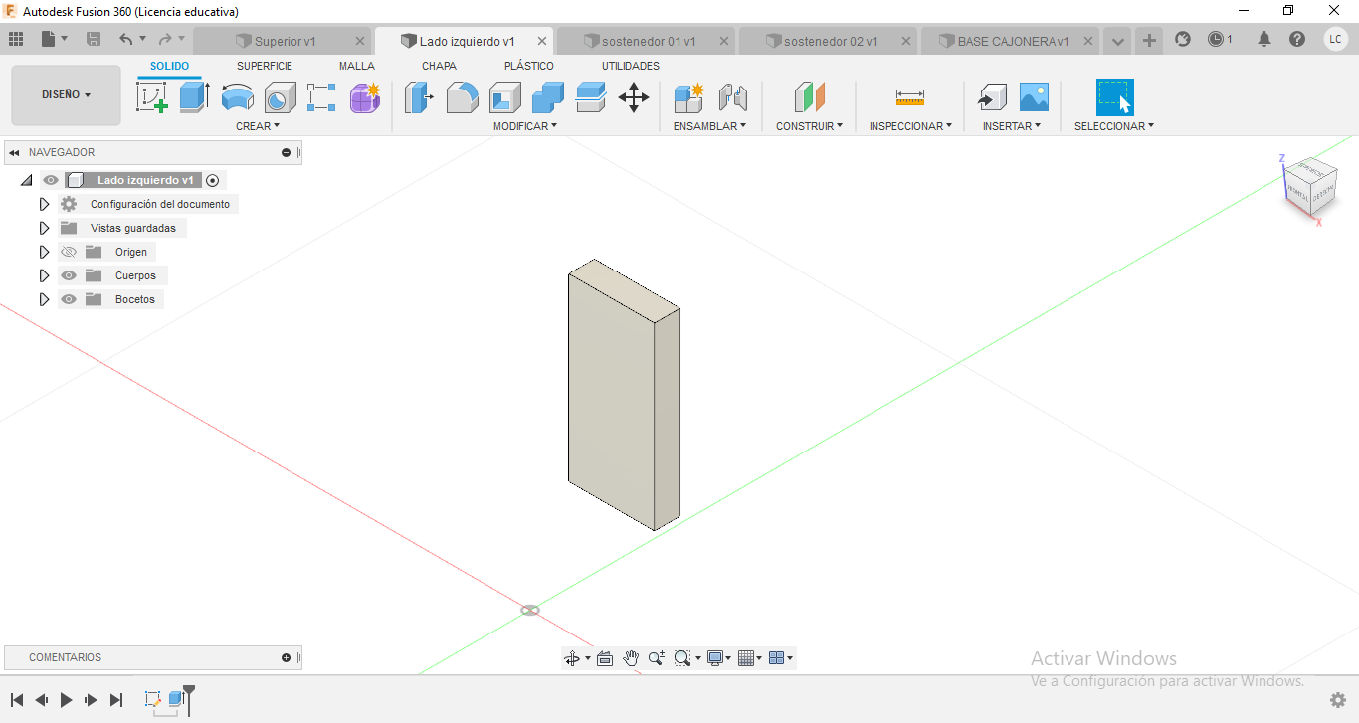Screen dimensions: 1359x723
Task: Activate the Lado izquierdo v1 component radio
Action: pos(212,180)
